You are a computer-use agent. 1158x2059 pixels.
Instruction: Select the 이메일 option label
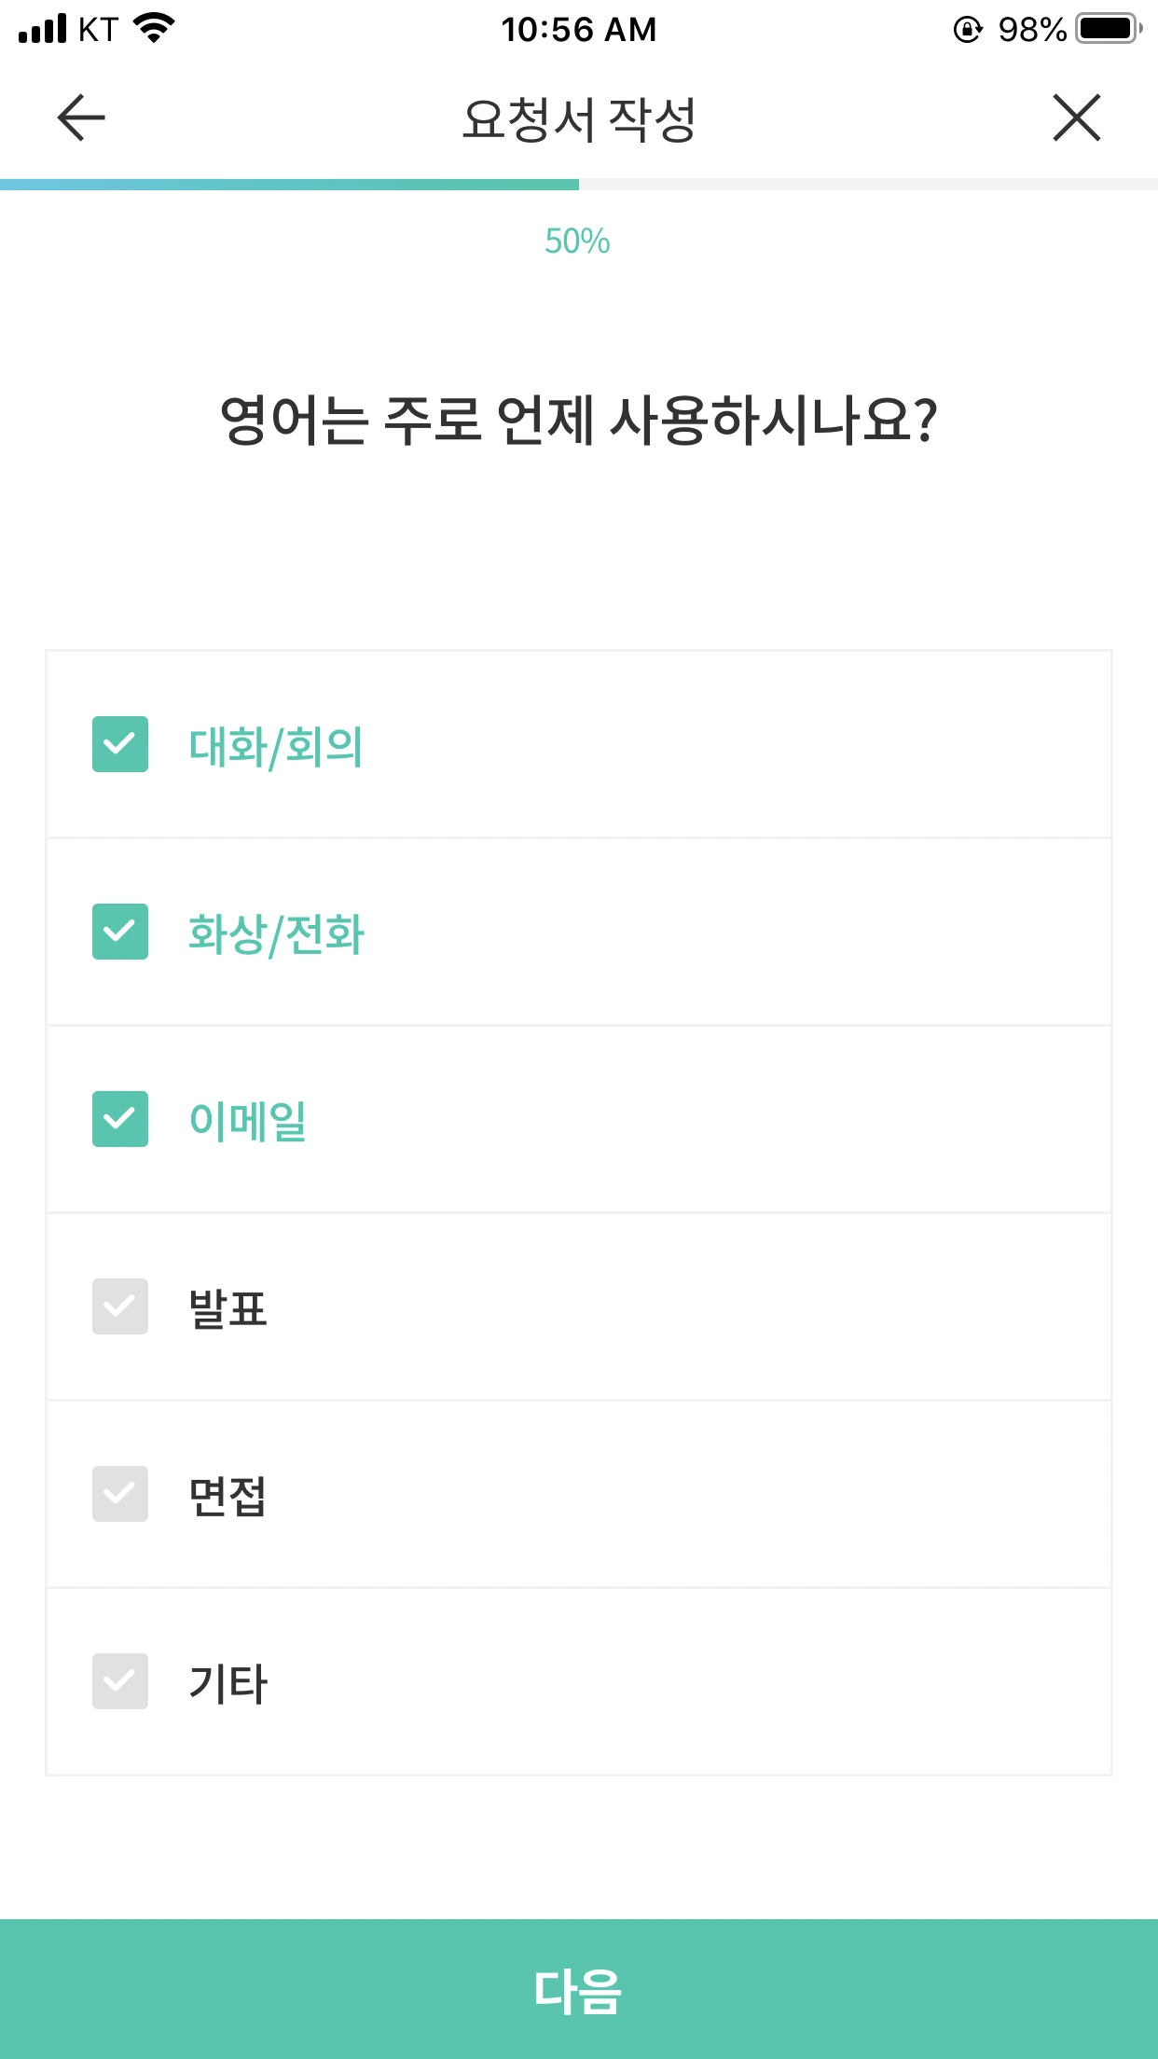point(248,1121)
